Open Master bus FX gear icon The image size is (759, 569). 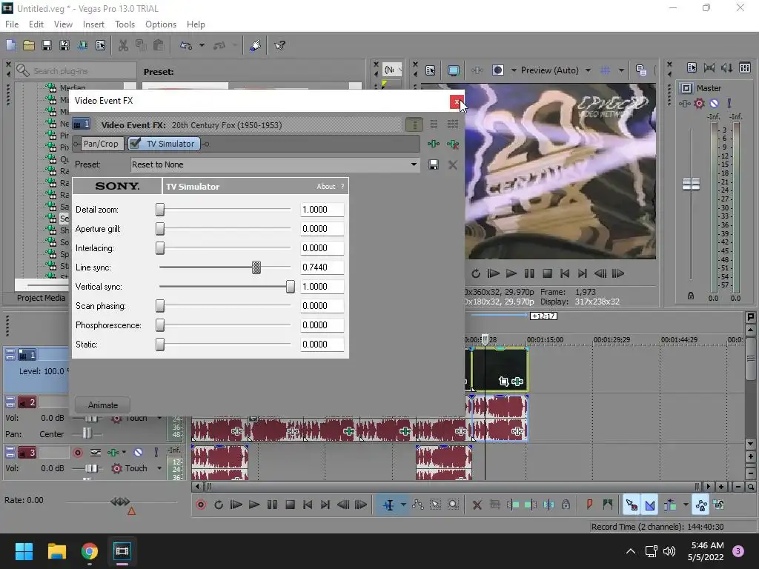(699, 103)
